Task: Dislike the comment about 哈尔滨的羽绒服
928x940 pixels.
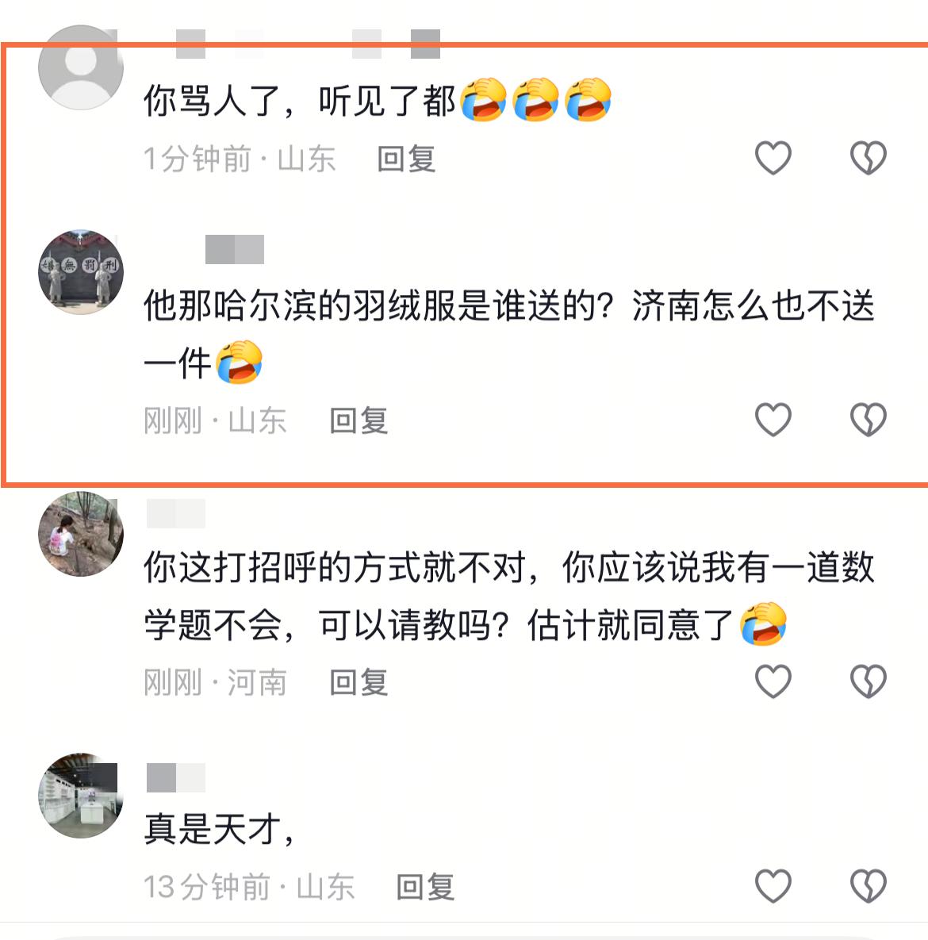Action: 868,419
